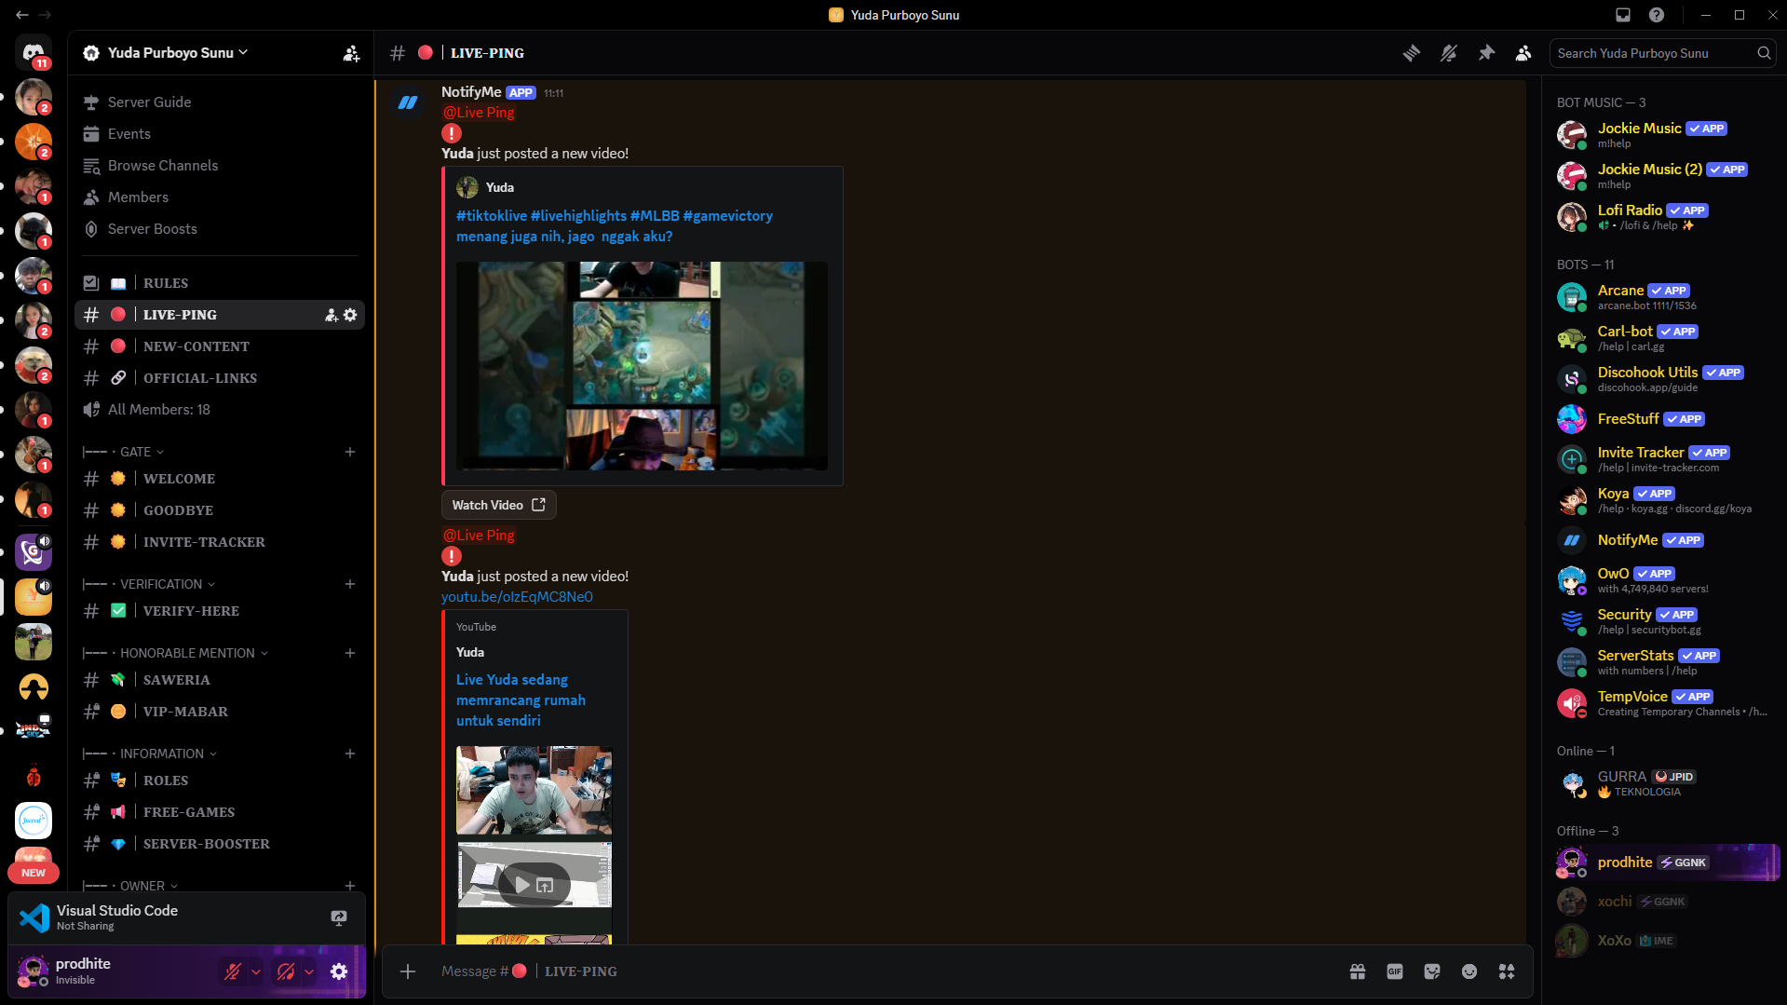1787x1005 pixels.
Task: Open the youtu.be/olzEqMC8Ne0 link
Action: [517, 597]
